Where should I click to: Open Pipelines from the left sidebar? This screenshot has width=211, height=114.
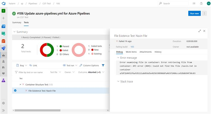tap(4, 48)
